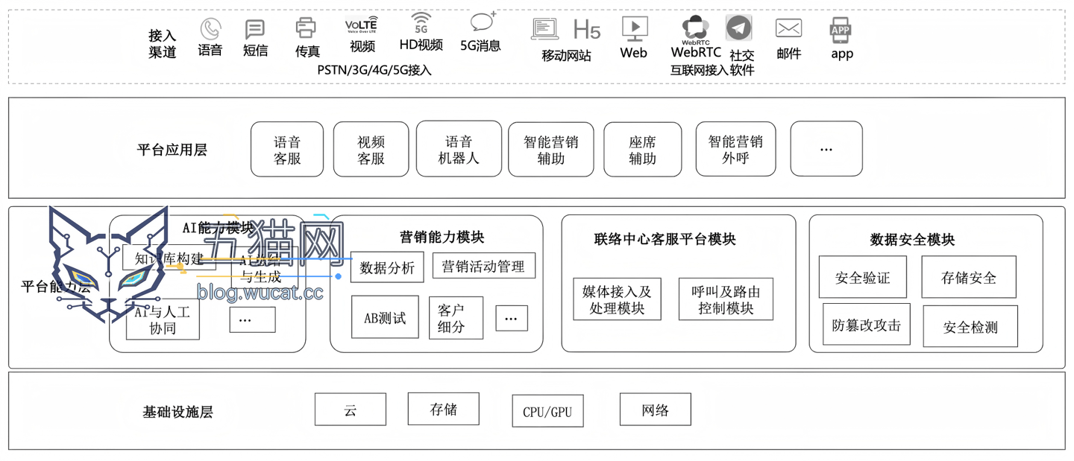This screenshot has width=1074, height=461.
Task: Select the 智能营销辅助 box
Action: (x=550, y=150)
